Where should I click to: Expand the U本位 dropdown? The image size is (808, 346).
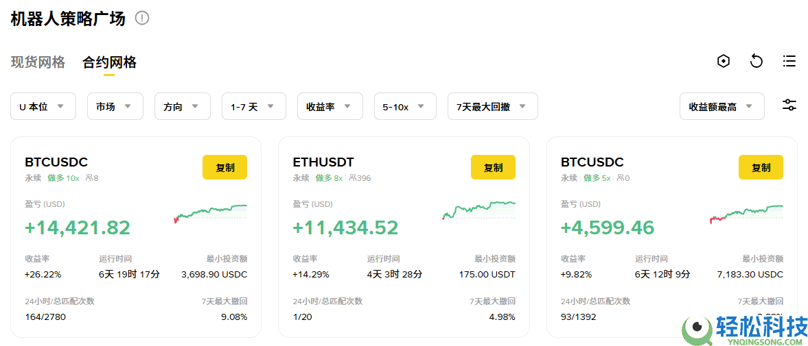(43, 106)
